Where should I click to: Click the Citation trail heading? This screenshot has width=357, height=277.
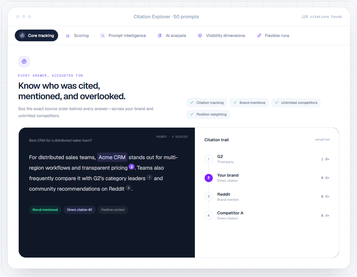(x=217, y=140)
